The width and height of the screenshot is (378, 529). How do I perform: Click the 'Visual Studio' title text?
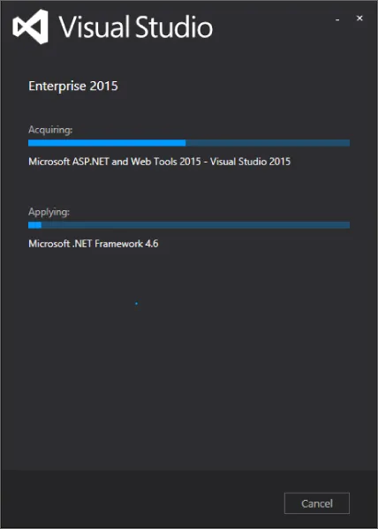(136, 26)
